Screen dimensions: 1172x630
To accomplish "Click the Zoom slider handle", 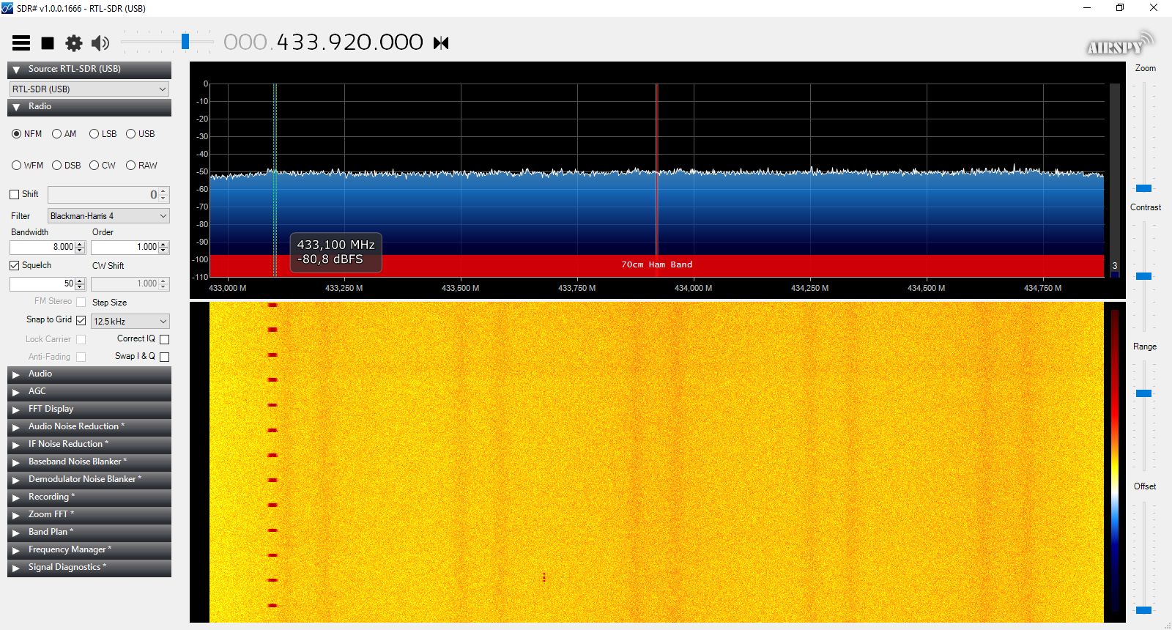I will (x=1143, y=188).
